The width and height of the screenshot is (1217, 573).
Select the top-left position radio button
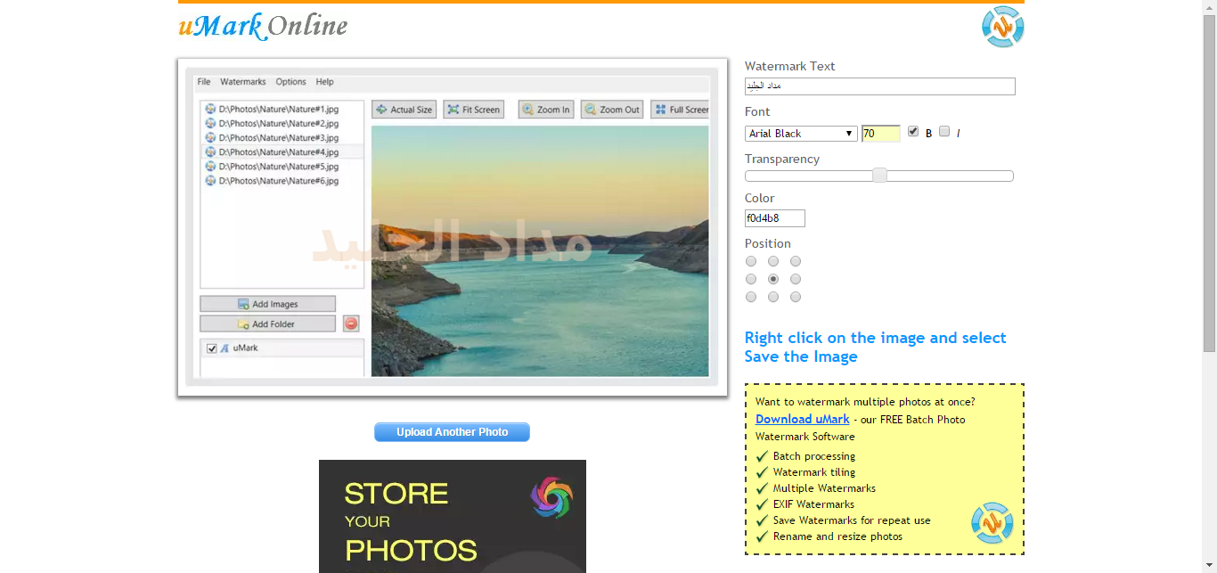pyautogui.click(x=751, y=261)
